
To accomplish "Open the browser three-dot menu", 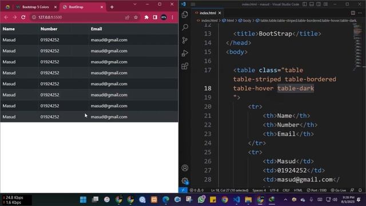I will click(x=172, y=17).
